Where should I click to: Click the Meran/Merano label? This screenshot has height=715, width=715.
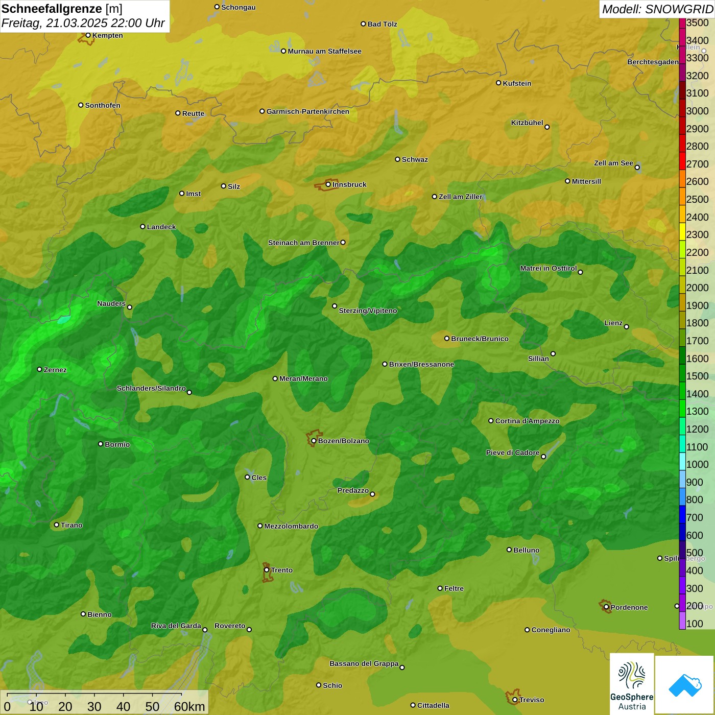[x=303, y=378]
